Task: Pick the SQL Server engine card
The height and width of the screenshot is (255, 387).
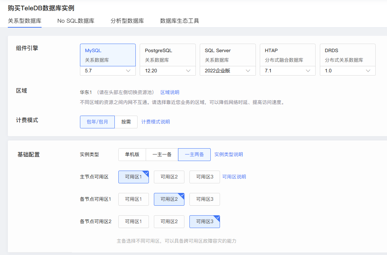Action: 227,55
